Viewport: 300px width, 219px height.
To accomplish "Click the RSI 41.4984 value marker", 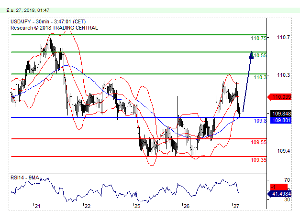I will [279, 194].
